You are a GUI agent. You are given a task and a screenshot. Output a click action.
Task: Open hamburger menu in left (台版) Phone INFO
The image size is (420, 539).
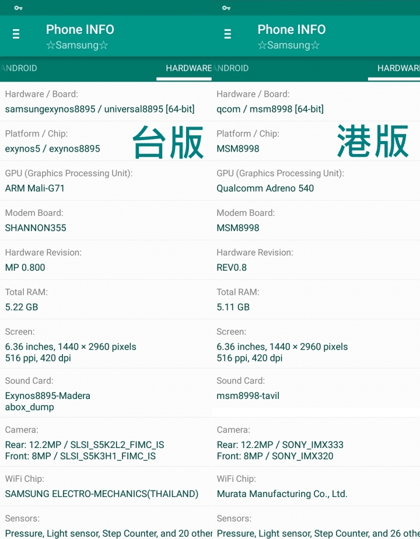point(16,34)
